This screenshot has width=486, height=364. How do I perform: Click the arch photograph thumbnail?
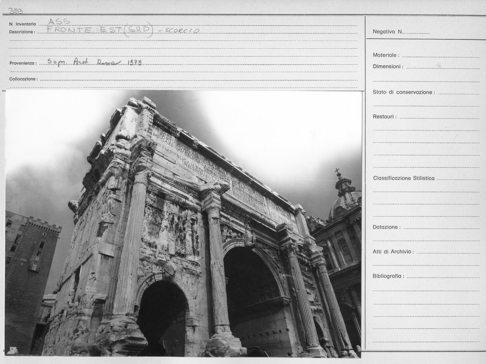183,224
